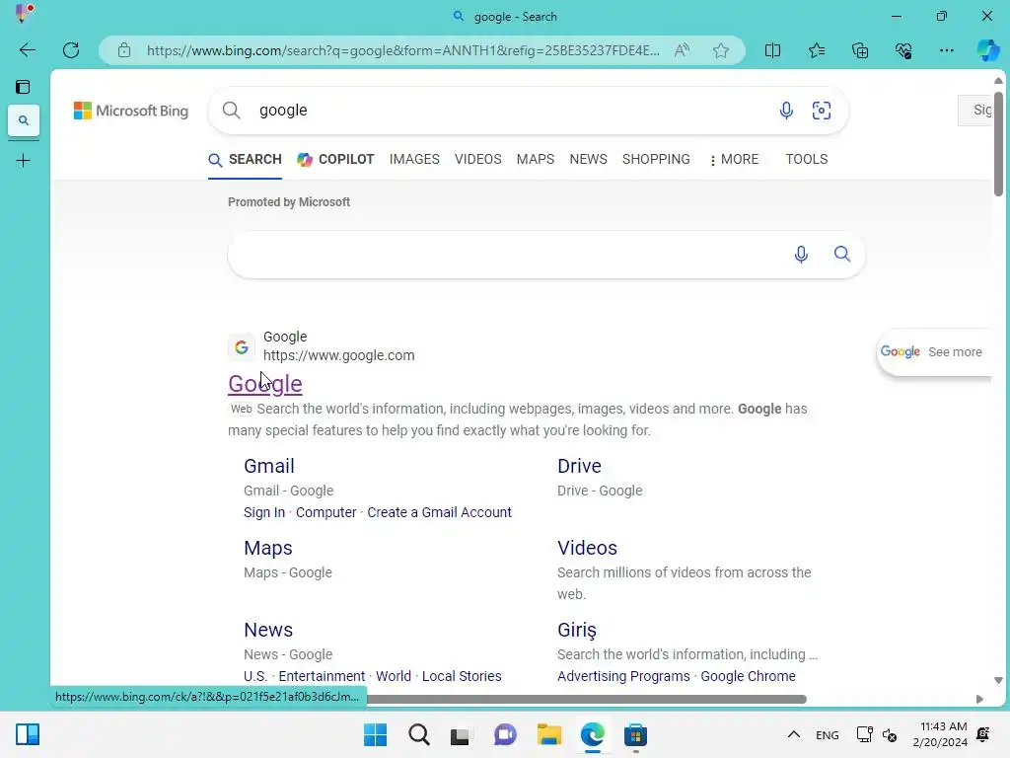Open File Explorer from taskbar
1010x758 pixels.
[x=548, y=734]
